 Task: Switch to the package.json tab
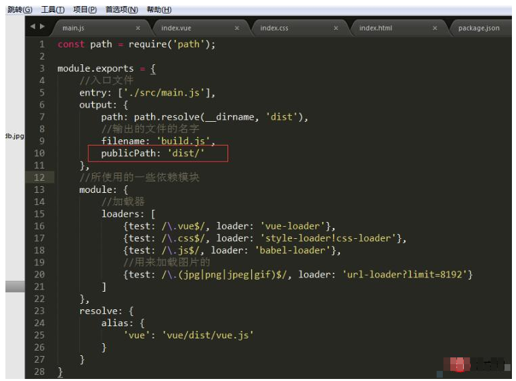click(479, 28)
